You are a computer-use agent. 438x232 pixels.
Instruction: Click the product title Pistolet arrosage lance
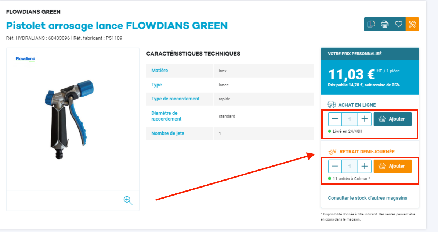click(x=117, y=25)
